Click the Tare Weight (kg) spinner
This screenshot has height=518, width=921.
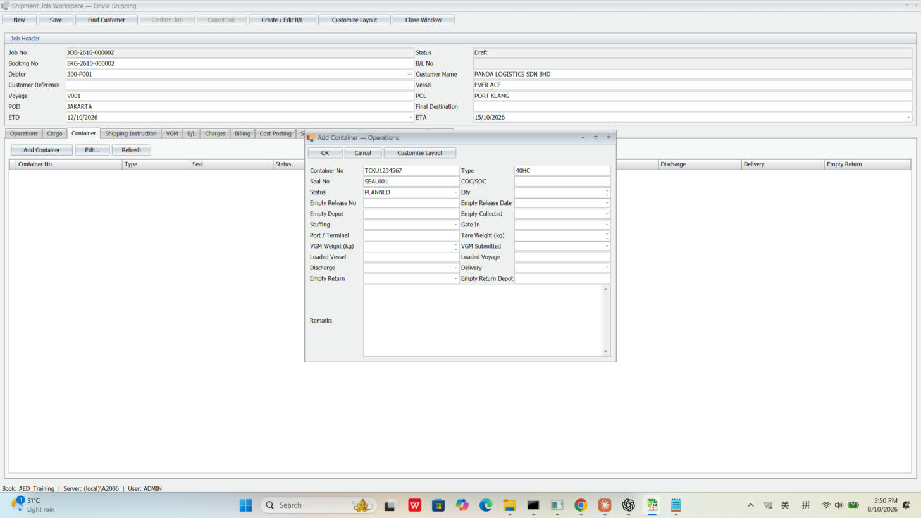[x=607, y=235]
